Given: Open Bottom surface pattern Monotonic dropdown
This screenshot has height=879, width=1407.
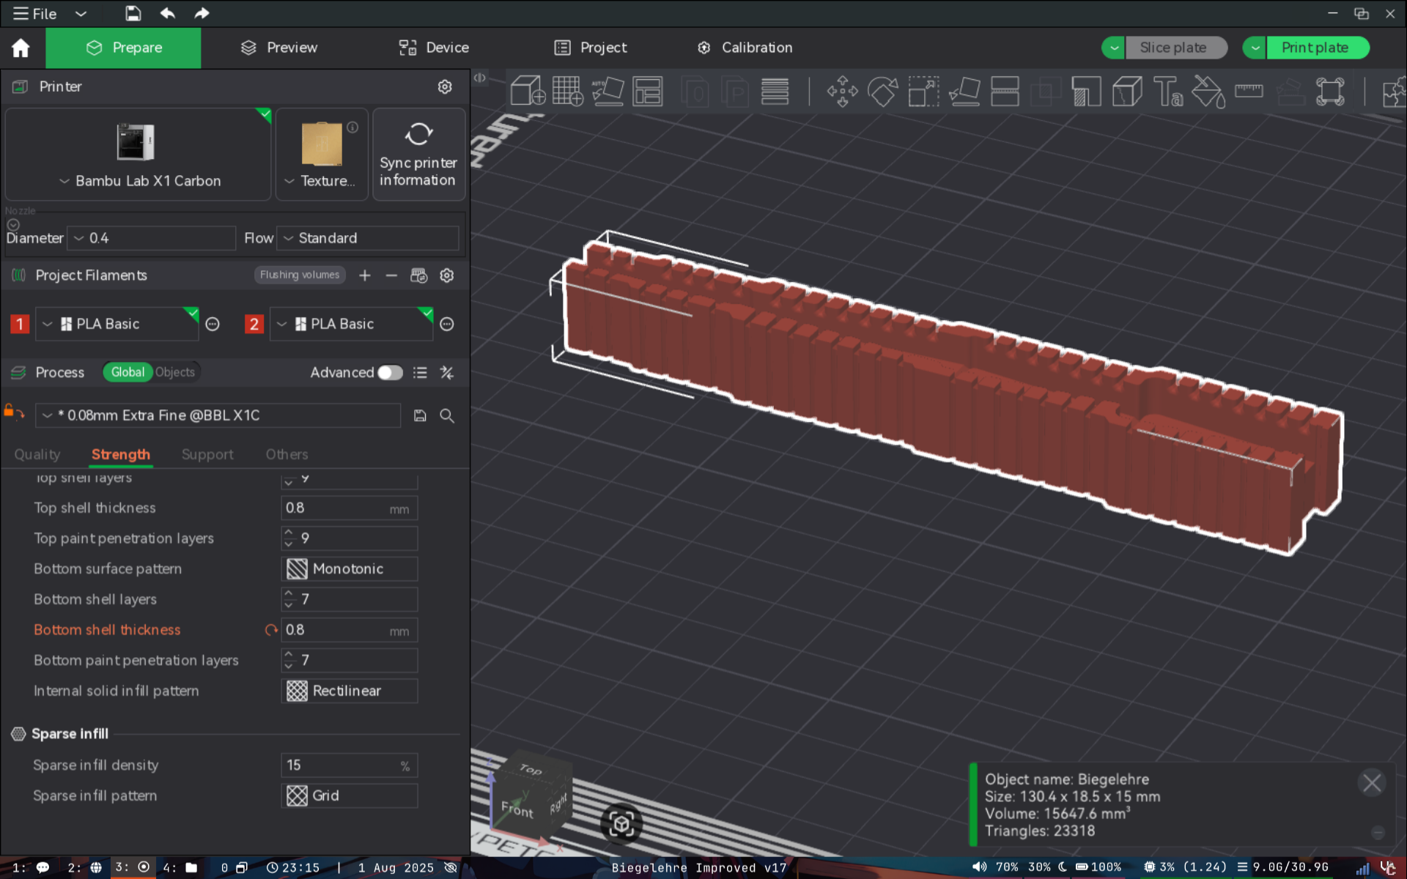Looking at the screenshot, I should pos(350,569).
